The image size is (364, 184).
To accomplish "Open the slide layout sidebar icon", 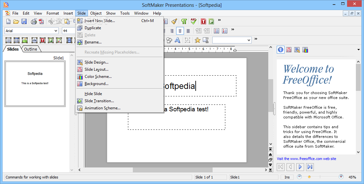I will [x=289, y=50].
